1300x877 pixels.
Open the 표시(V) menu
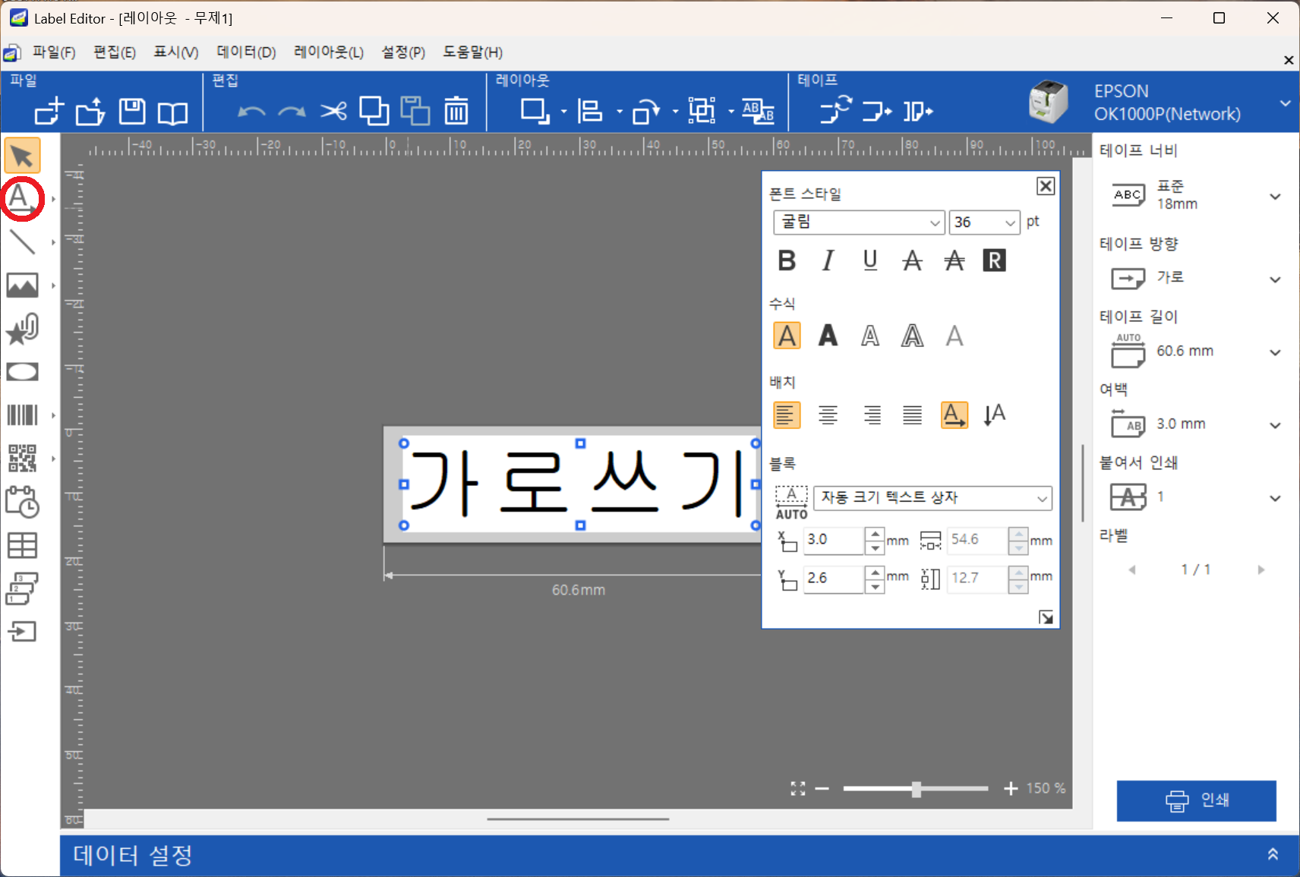176,52
